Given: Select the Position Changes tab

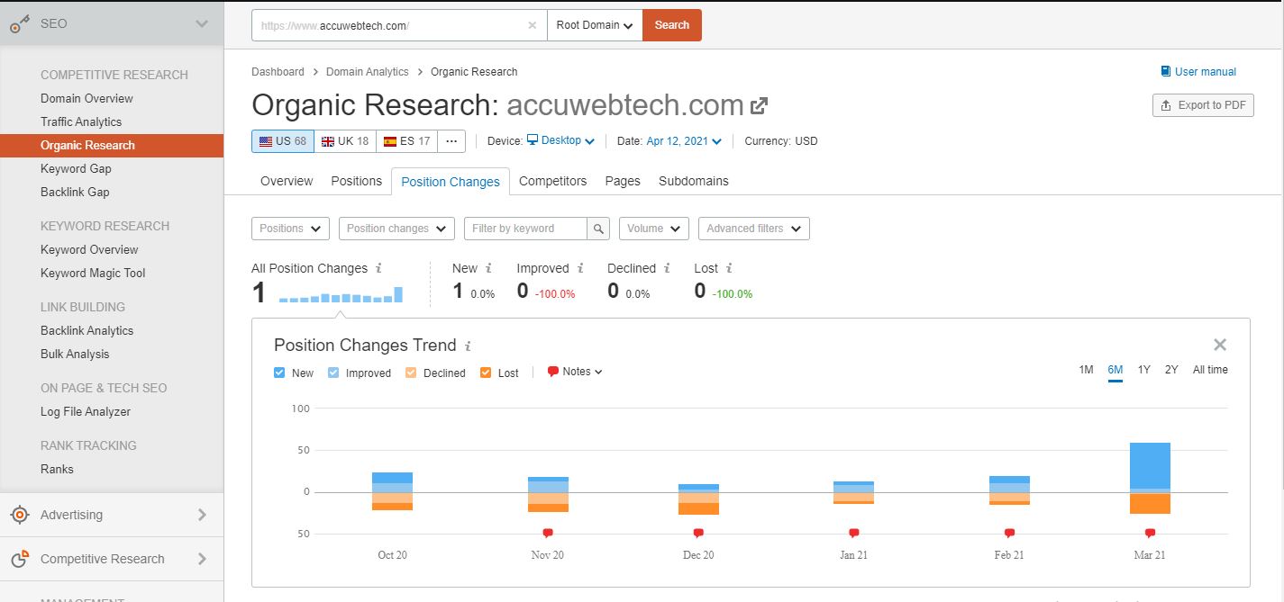Looking at the screenshot, I should [x=451, y=182].
